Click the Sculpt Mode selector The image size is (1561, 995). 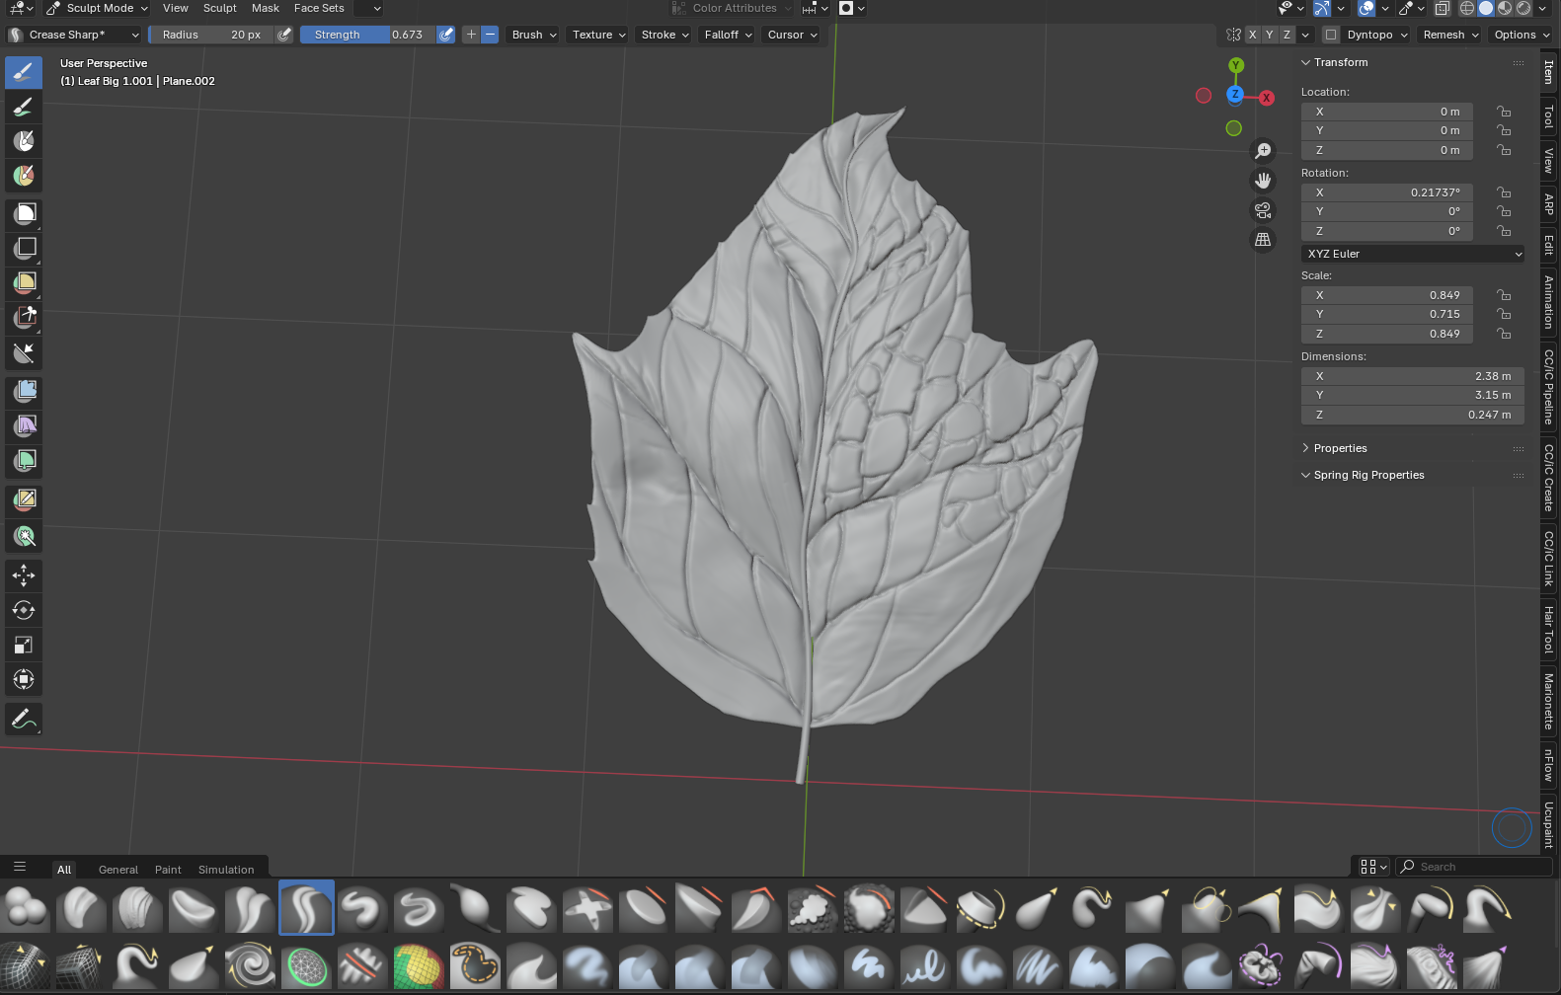coord(98,8)
